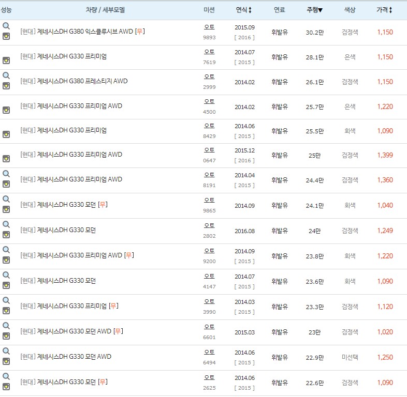Click the price 1,360
Image resolution: width=407 pixels, height=397 pixels.
pyautogui.click(x=385, y=180)
